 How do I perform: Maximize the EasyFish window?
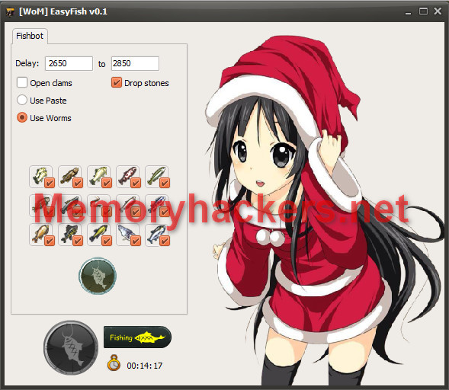tap(423, 11)
